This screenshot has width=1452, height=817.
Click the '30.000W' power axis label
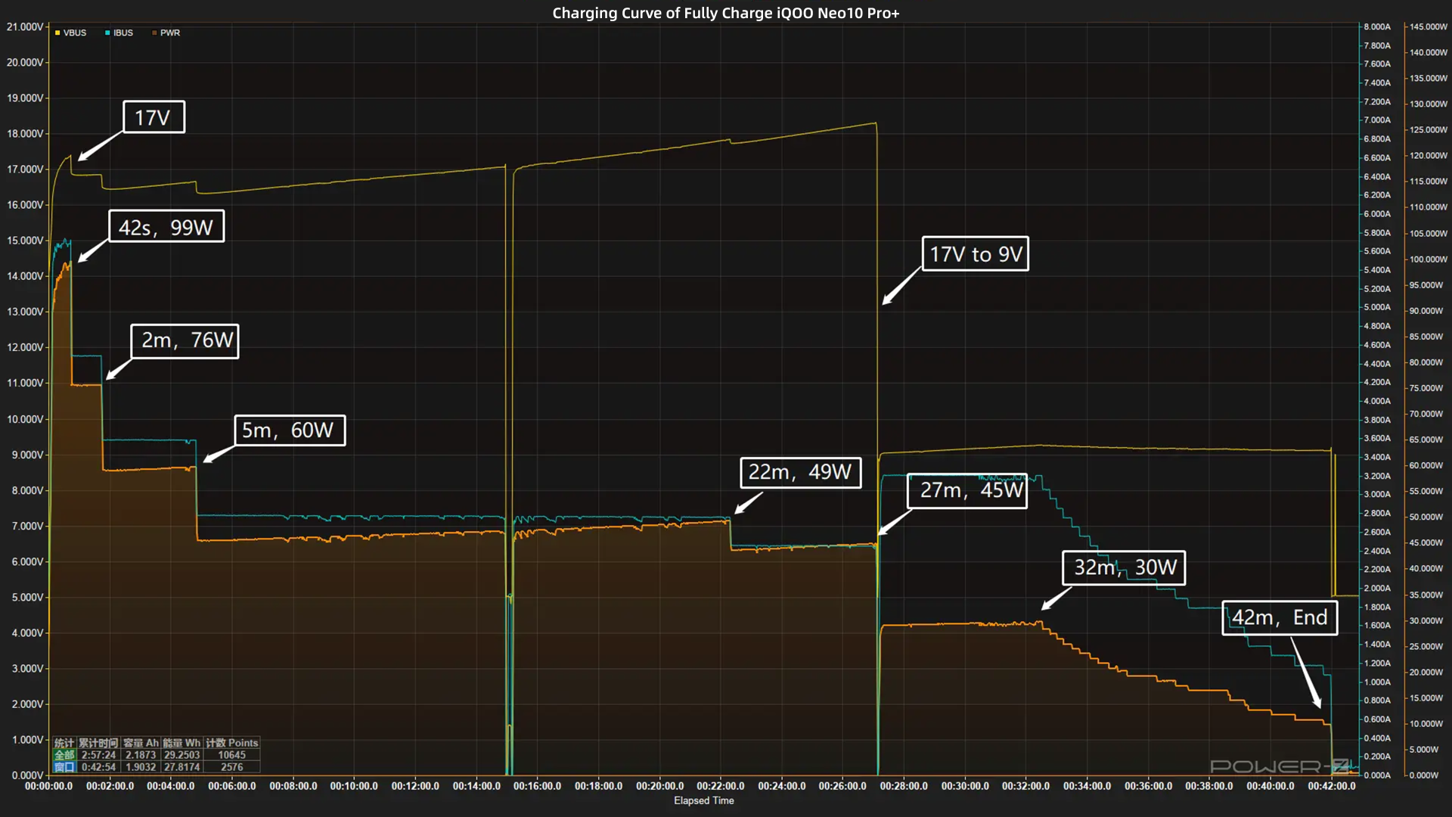pyautogui.click(x=1426, y=620)
